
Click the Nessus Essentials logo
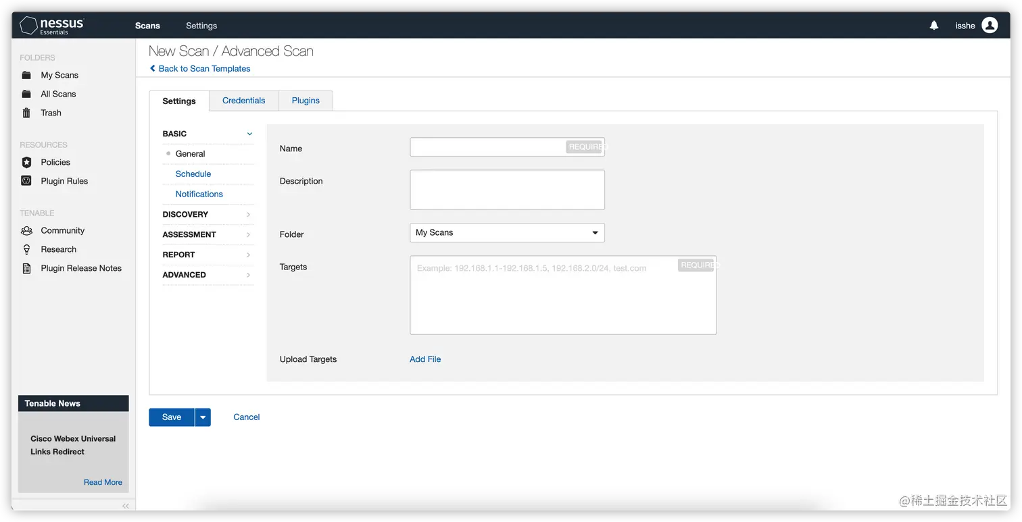(52, 26)
